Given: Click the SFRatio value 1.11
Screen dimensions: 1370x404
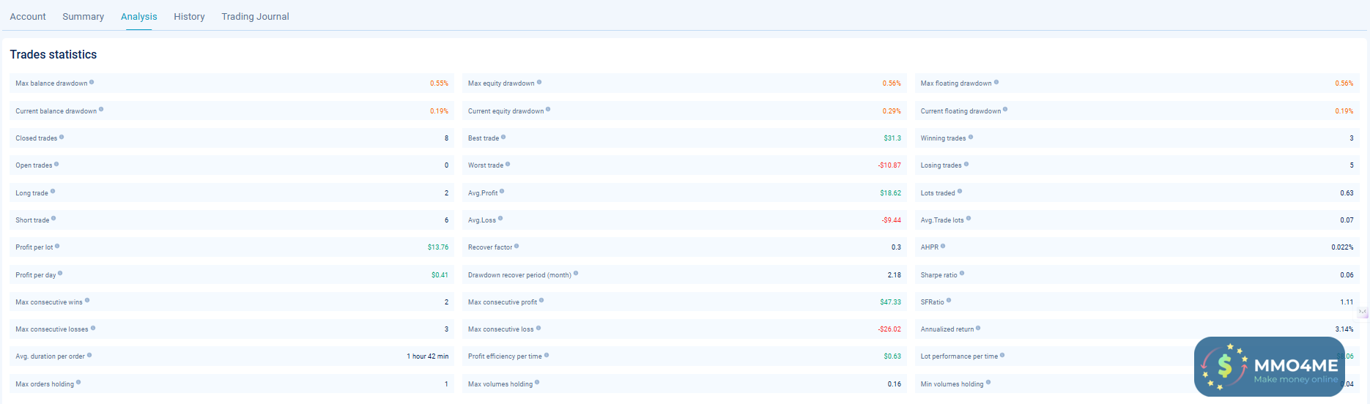Looking at the screenshot, I should pyautogui.click(x=1347, y=302).
